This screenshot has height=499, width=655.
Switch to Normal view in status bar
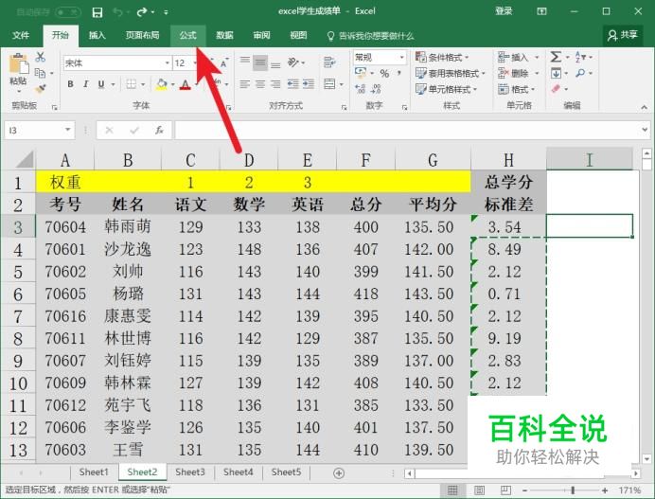pyautogui.click(x=452, y=490)
